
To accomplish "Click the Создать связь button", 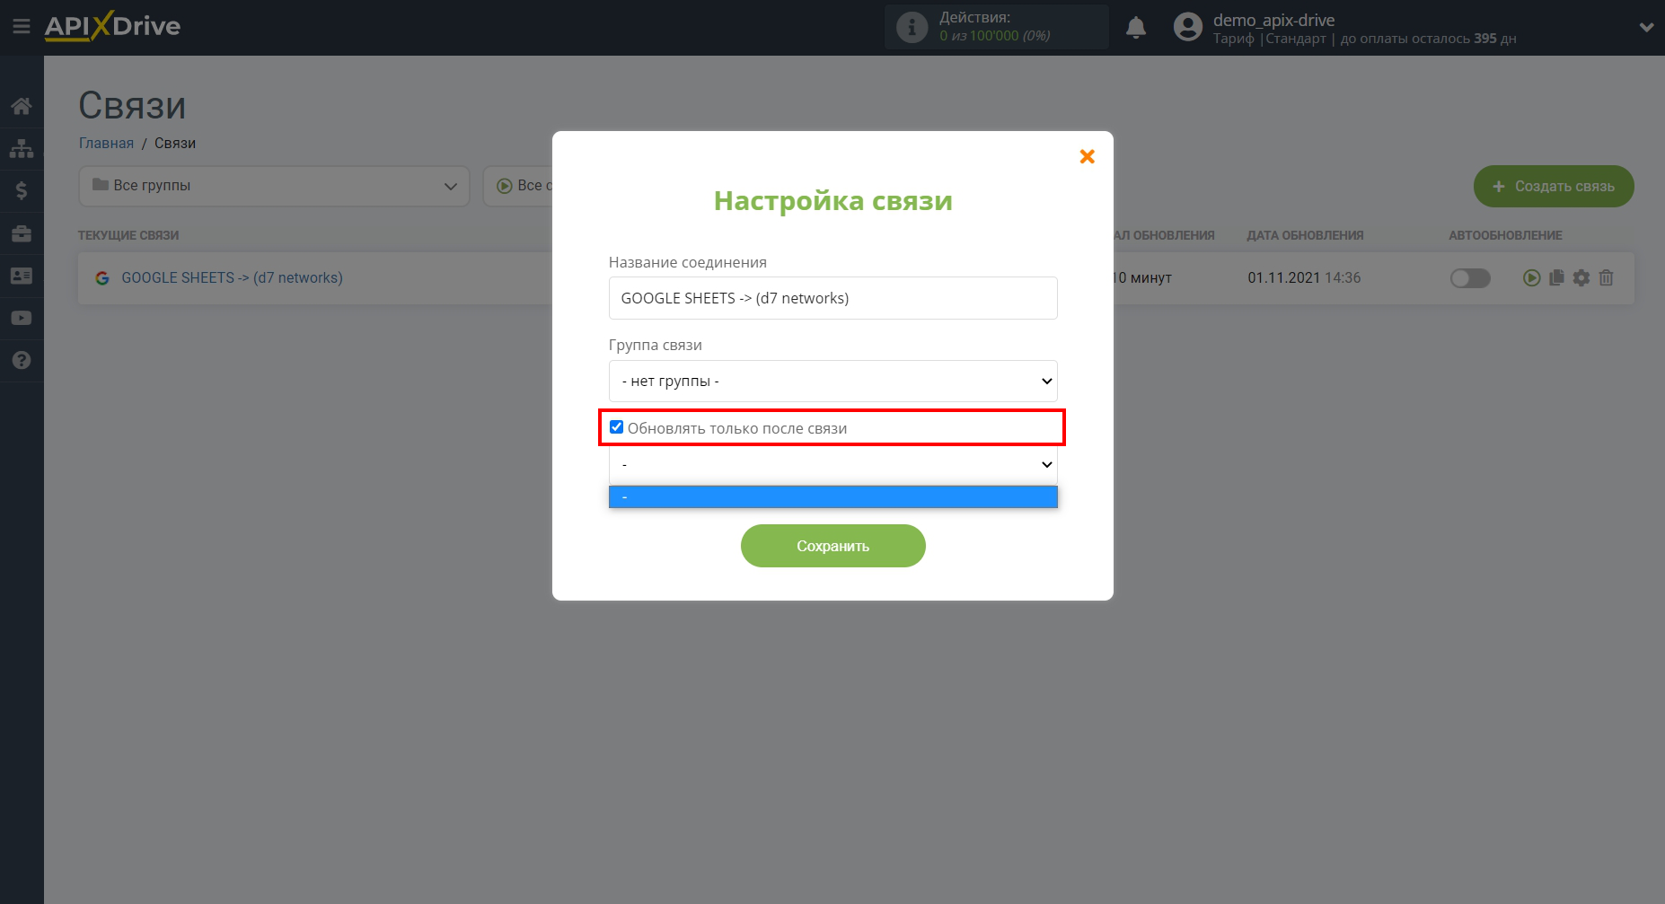I will point(1554,186).
